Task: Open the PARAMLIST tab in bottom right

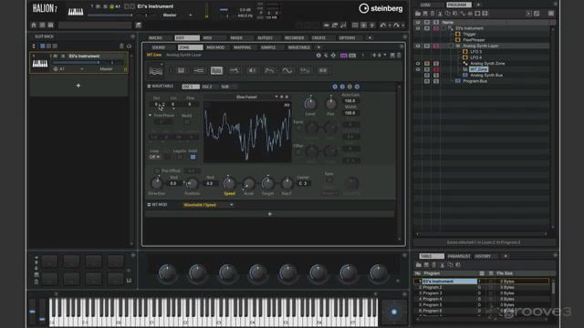Action: pos(459,256)
